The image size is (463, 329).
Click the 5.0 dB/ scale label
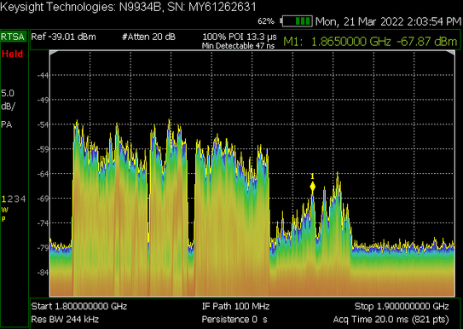pyautogui.click(x=8, y=100)
